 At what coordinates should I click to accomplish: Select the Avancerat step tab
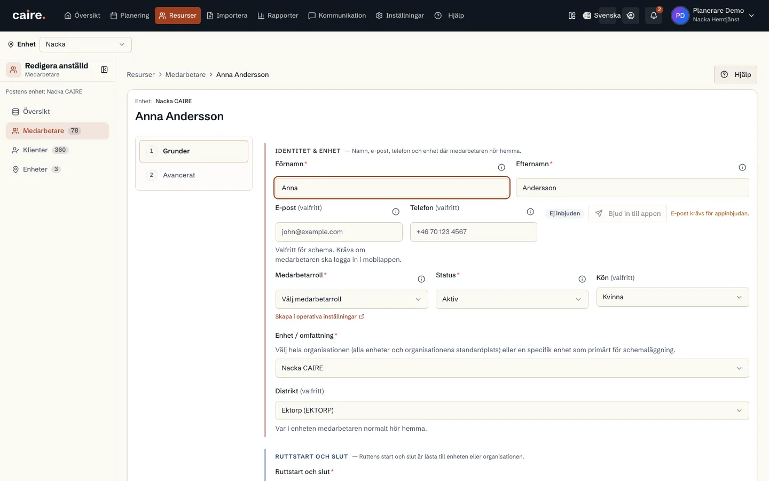click(x=194, y=175)
